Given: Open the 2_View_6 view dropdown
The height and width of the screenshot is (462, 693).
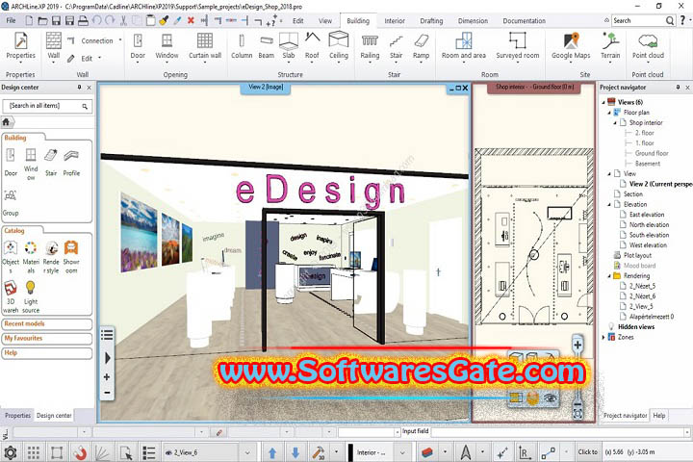Looking at the screenshot, I should (x=247, y=452).
